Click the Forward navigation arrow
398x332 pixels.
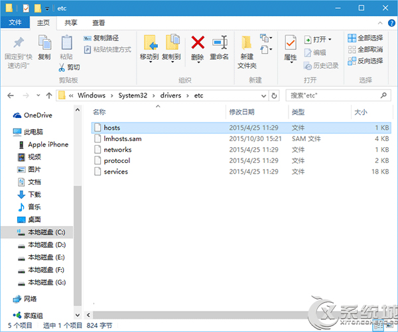[x=26, y=95]
